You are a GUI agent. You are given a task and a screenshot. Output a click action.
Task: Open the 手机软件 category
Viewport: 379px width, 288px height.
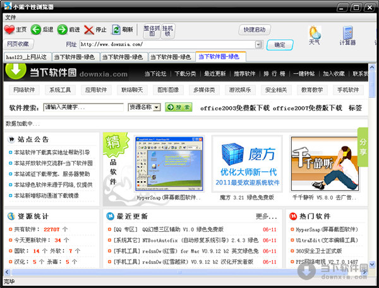coord(348,90)
